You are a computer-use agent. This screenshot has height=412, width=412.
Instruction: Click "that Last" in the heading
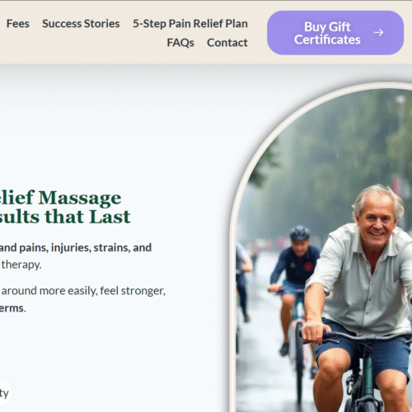[87, 217]
